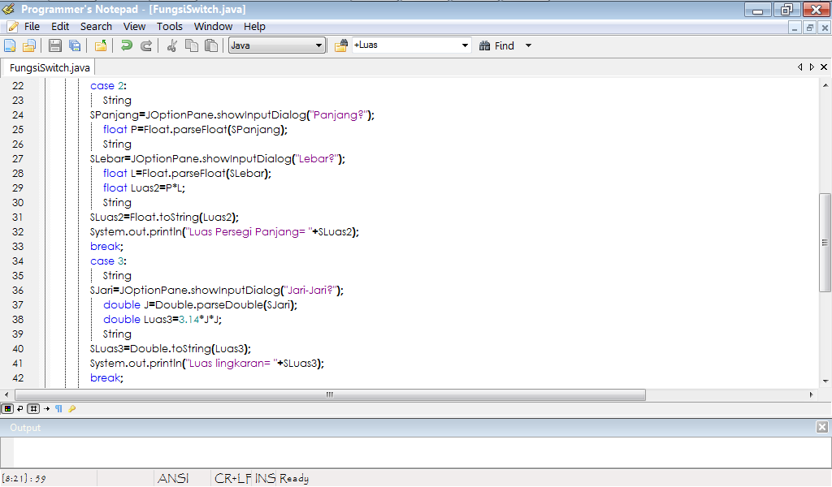The width and height of the screenshot is (832, 487).
Task: Cut selection with scissors icon
Action: point(171,45)
